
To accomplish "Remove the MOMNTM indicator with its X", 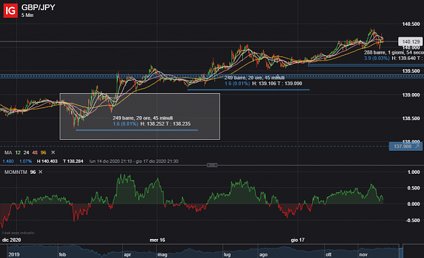I will [x=40, y=172].
